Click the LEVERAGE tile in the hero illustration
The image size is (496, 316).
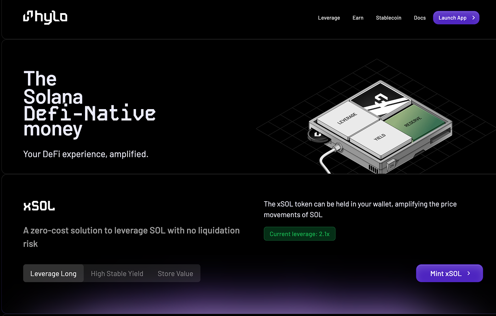tap(347, 119)
